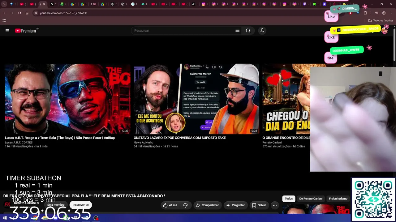The height and width of the screenshot is (222, 396).
Task: Select the Todos filter chip
Action: 289,199
